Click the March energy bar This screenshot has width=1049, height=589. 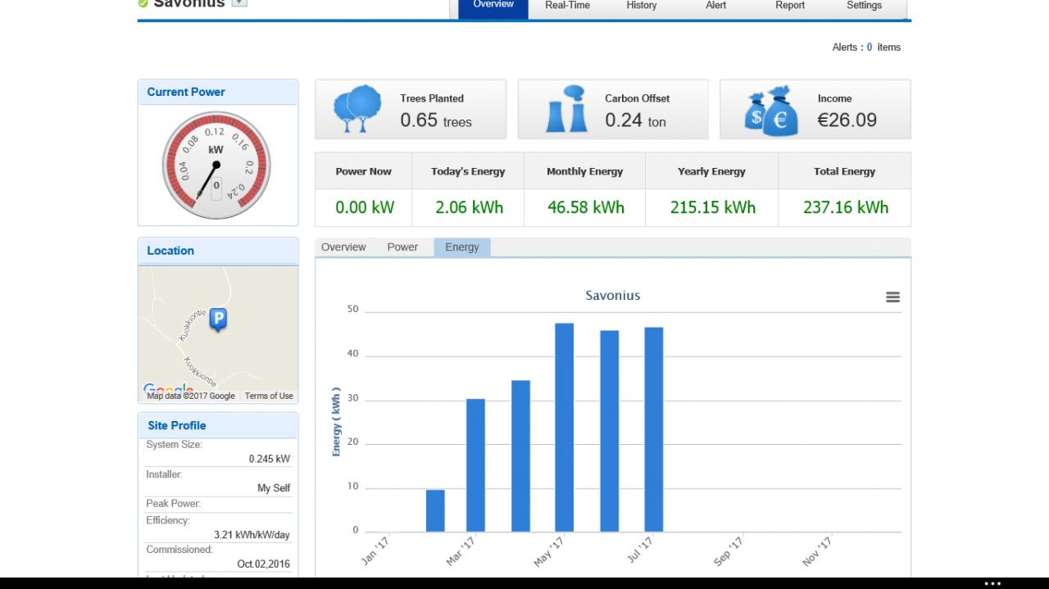click(475, 465)
